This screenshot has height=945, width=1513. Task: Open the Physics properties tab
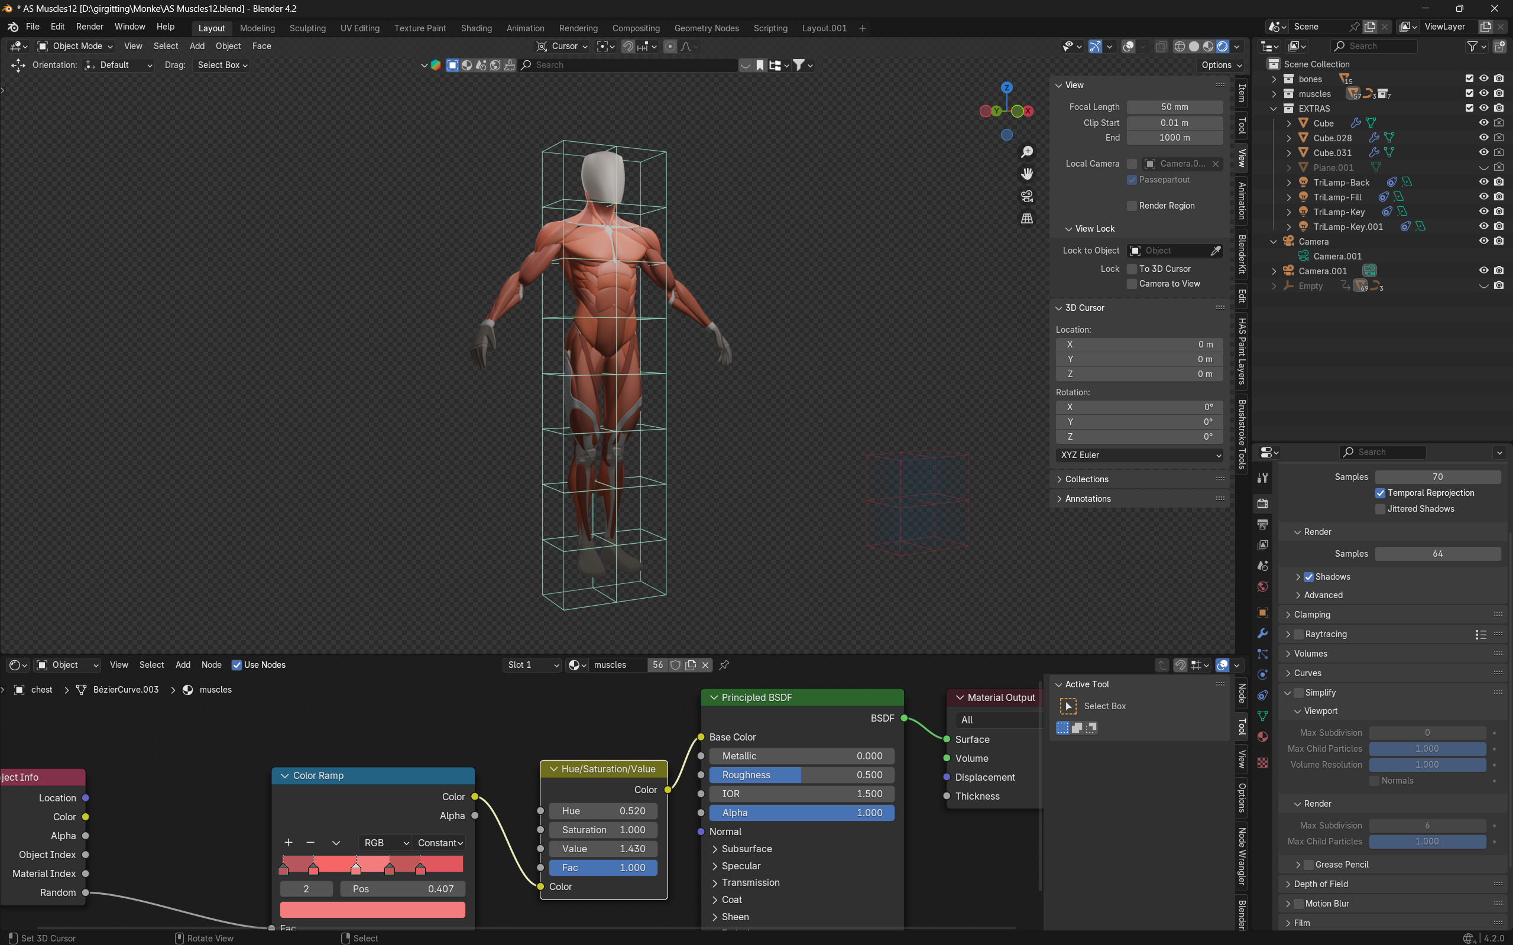[1262, 674]
